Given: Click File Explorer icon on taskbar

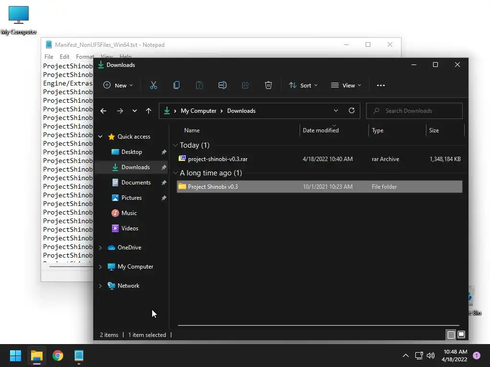Looking at the screenshot, I should pos(36,356).
